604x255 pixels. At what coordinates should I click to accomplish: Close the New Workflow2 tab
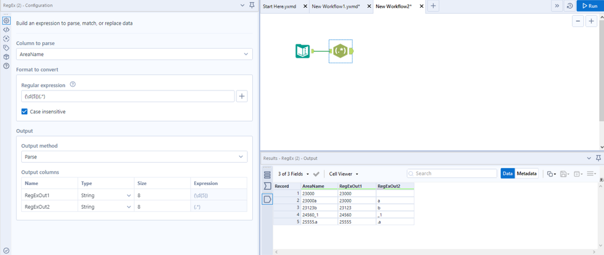(421, 7)
